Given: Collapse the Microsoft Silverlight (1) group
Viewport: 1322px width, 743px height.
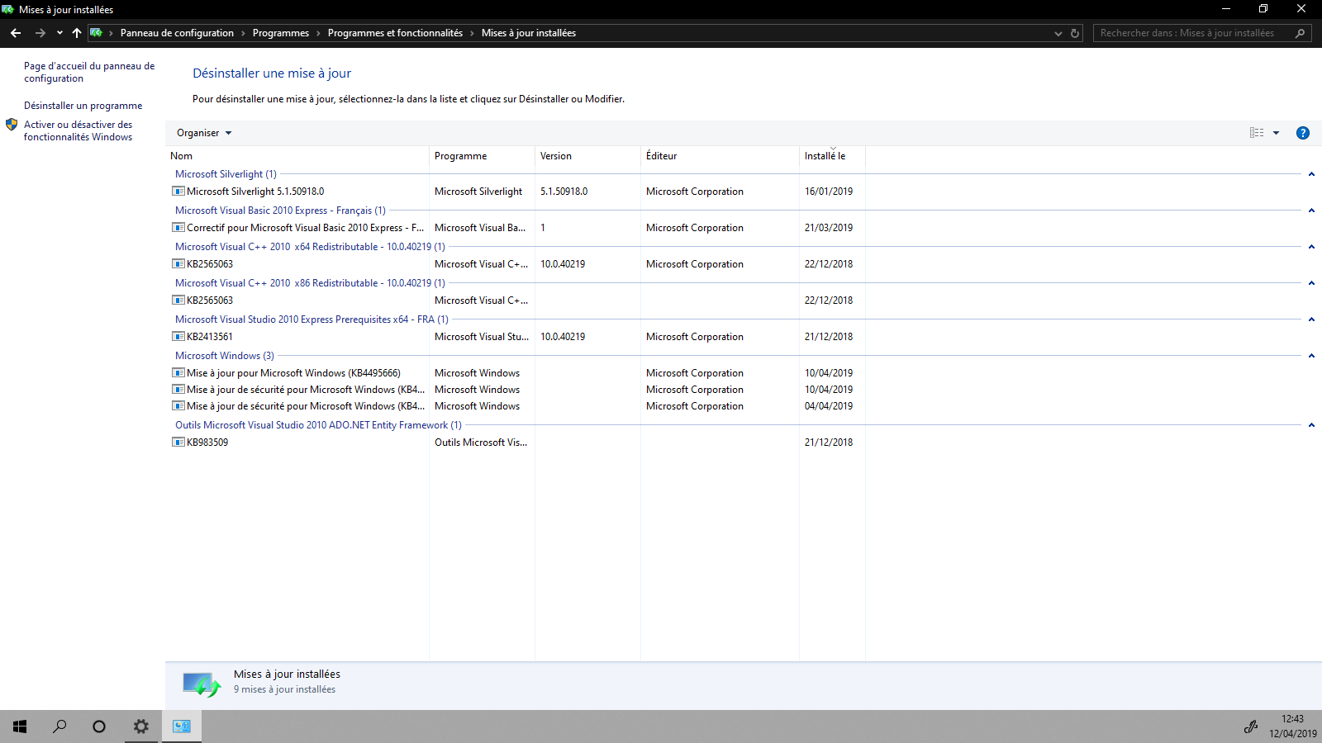Looking at the screenshot, I should coord(1311,174).
